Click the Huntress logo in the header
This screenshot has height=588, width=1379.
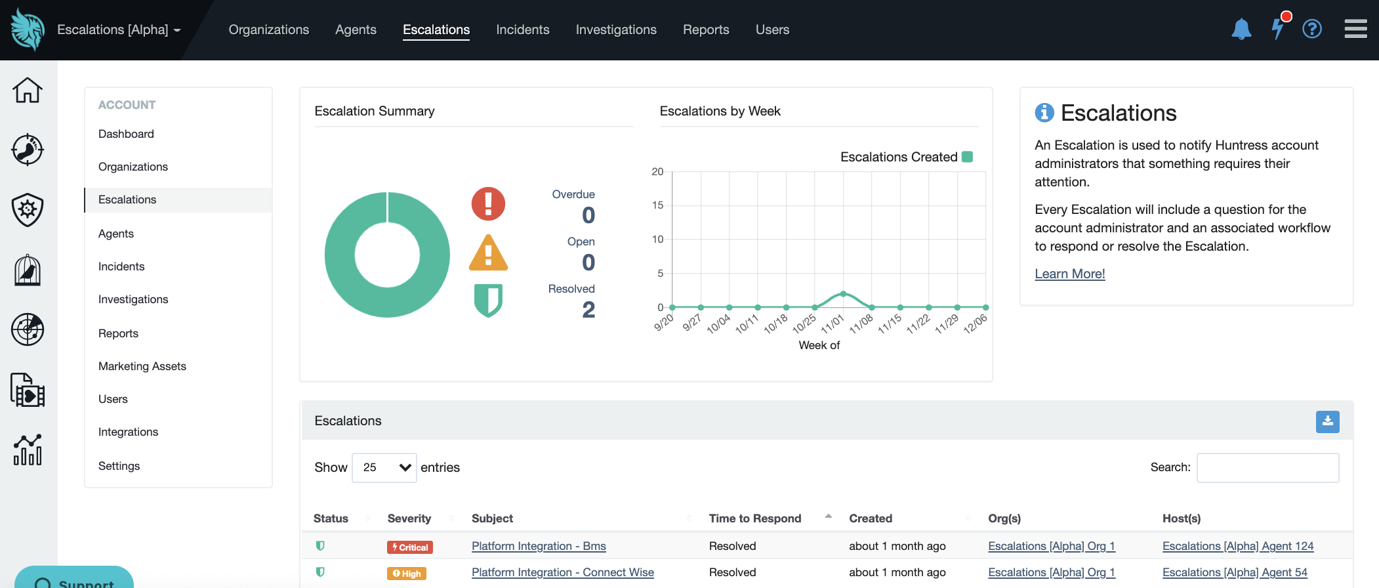coord(28,30)
